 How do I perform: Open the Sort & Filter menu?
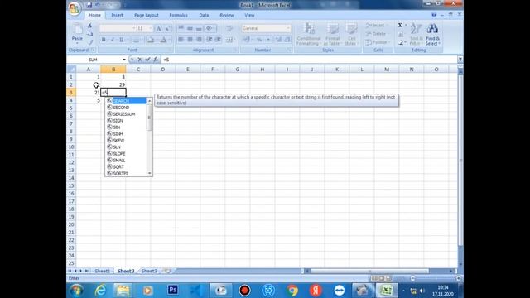[416, 34]
